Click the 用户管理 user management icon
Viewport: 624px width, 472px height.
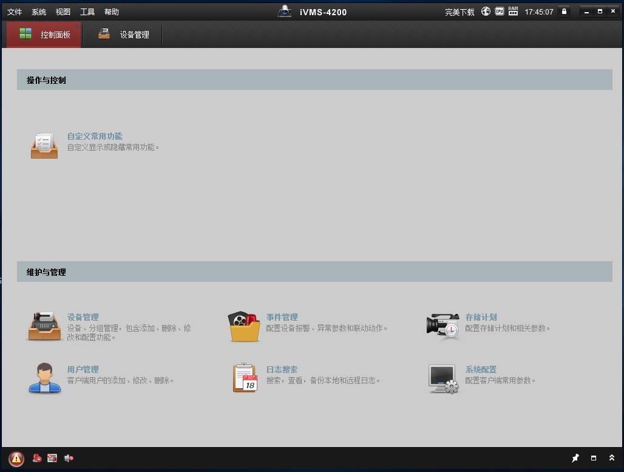click(x=44, y=378)
